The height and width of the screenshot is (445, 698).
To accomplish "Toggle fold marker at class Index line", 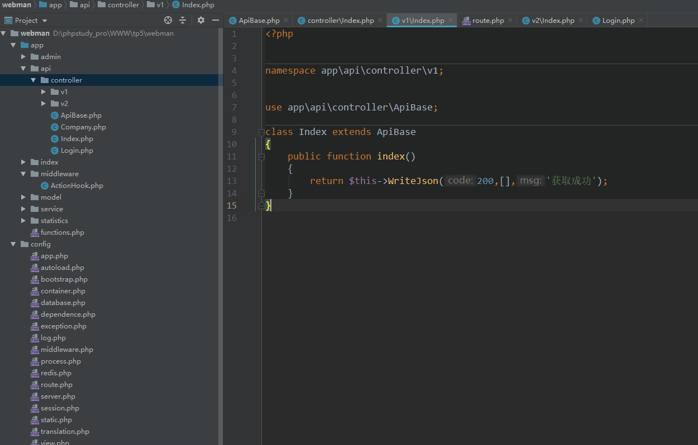I will pos(261,132).
